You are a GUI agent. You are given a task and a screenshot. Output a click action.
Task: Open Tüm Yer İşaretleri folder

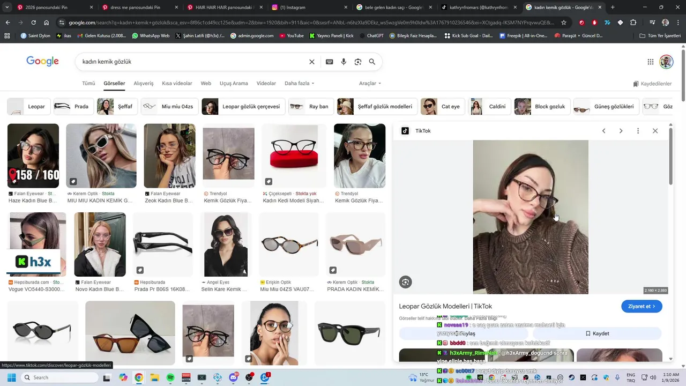[660, 35]
